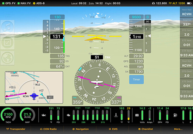Tap the magenta course needle on HSI
The width and height of the screenshot is (193, 134).
(x=96, y=82)
